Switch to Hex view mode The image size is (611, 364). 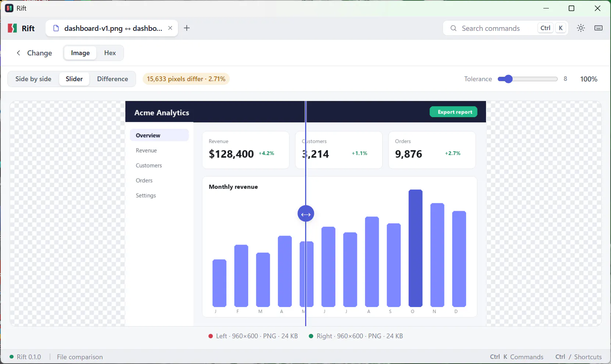[110, 53]
